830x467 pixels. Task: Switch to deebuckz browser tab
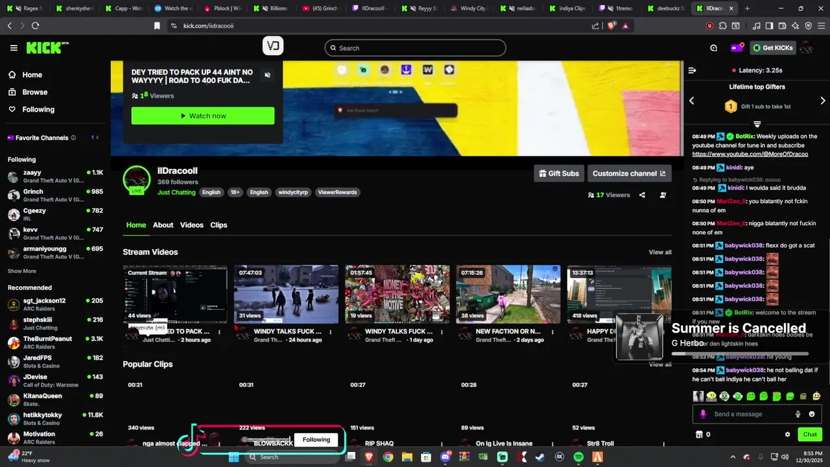point(665,8)
